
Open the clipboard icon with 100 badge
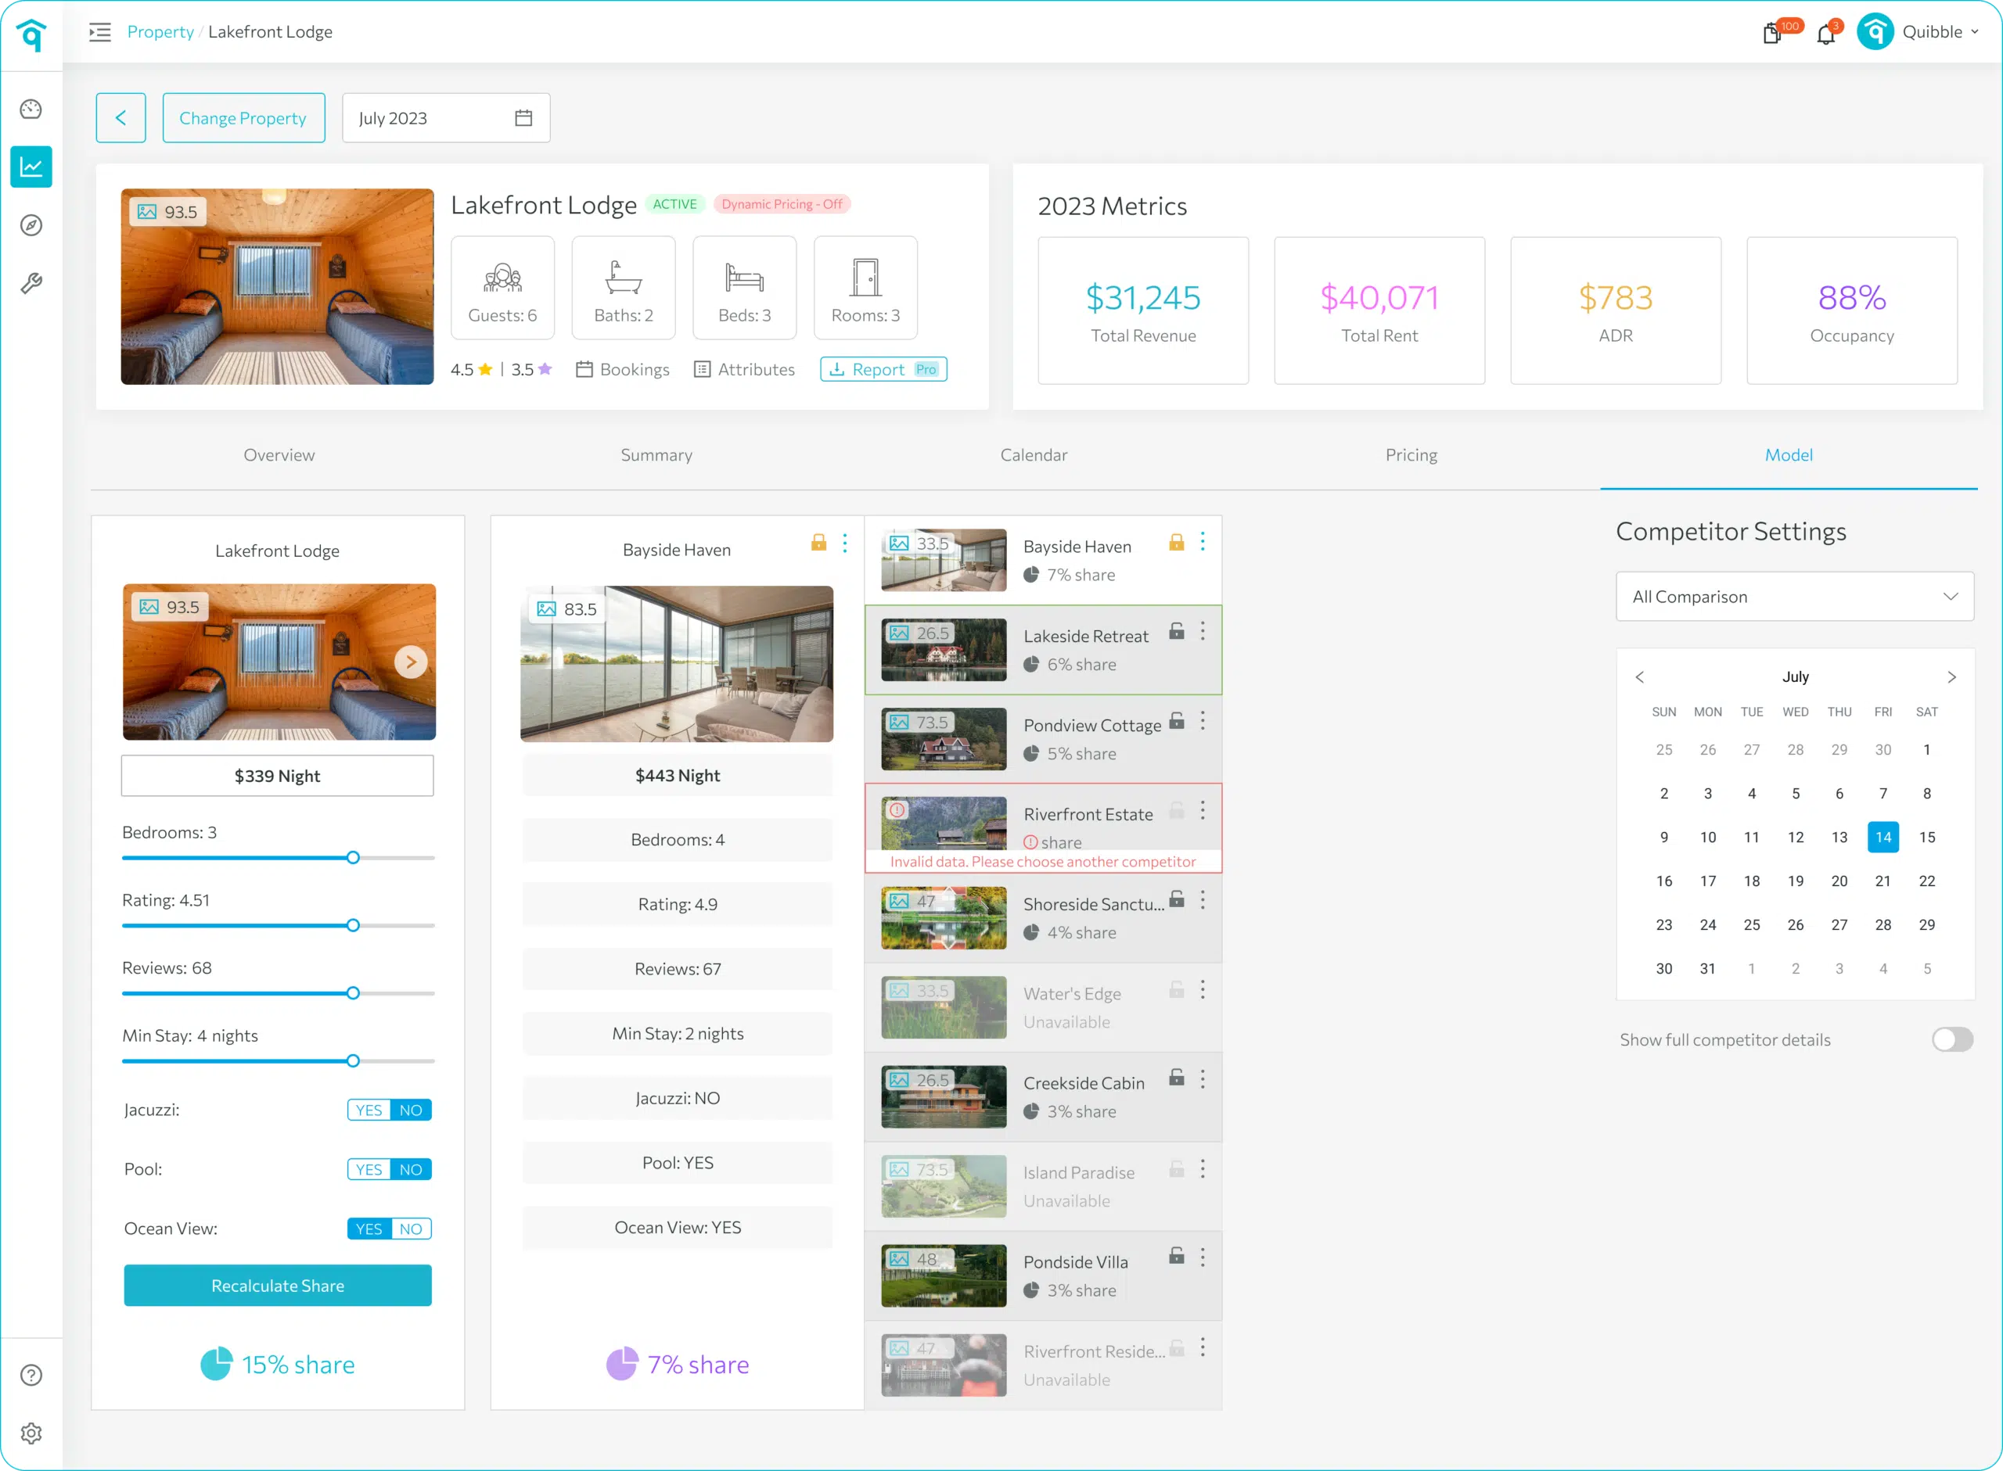point(1771,34)
